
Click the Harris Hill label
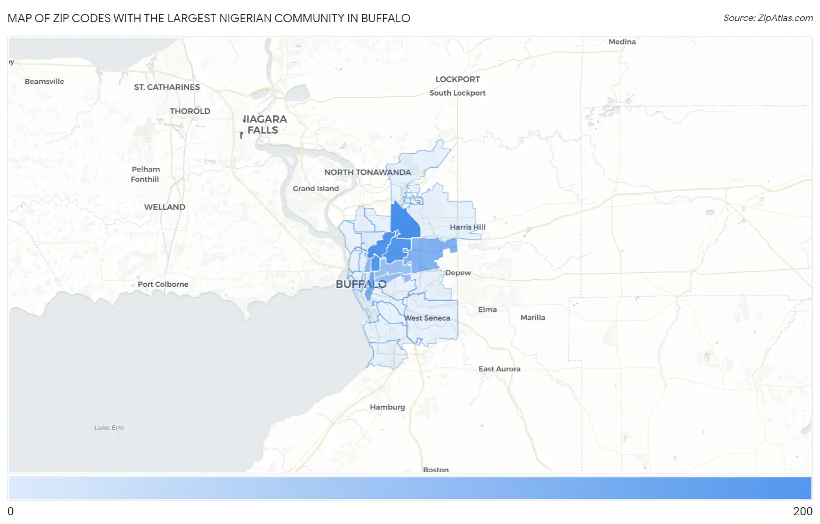pyautogui.click(x=468, y=227)
